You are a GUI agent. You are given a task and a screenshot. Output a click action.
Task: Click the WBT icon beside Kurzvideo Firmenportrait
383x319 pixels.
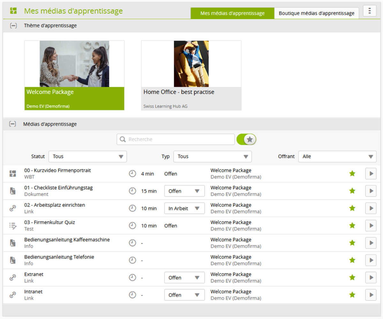[13, 174]
